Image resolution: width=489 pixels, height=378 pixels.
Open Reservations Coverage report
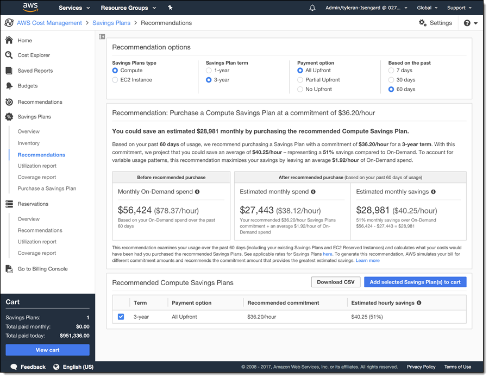point(37,253)
